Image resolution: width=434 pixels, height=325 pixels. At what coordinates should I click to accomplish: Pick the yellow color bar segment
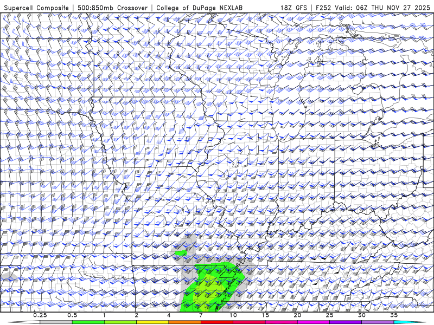152,322
